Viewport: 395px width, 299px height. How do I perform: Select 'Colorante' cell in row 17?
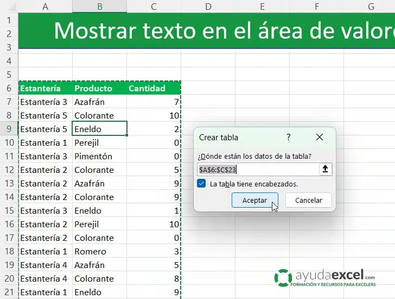click(x=99, y=238)
